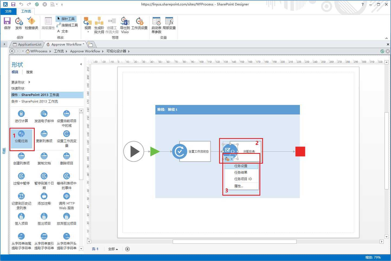
Task: Open 工作流设置 workflow settings
Action: 139,23
